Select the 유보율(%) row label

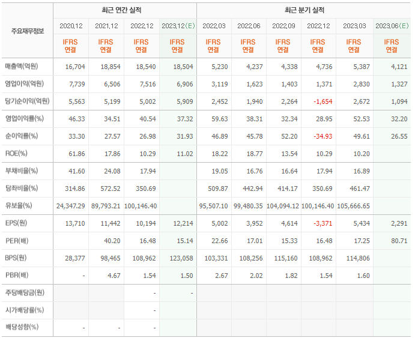(19, 205)
